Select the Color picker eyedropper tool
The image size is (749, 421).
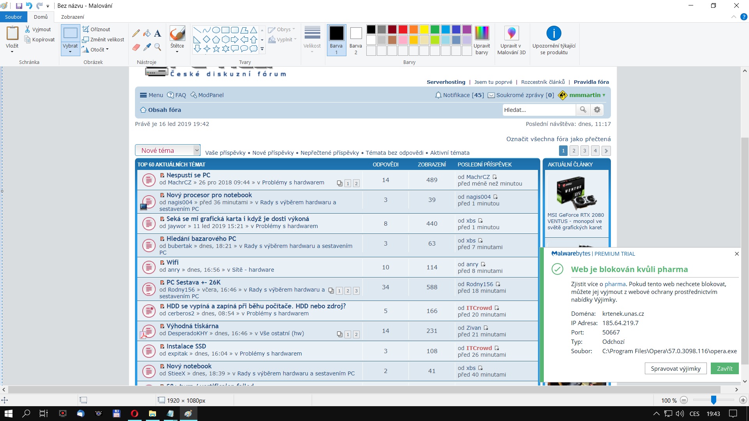147,47
